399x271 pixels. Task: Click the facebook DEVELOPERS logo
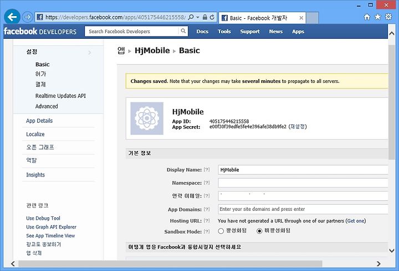click(x=40, y=31)
